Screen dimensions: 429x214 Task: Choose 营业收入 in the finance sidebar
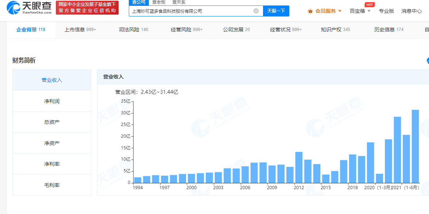(x=52, y=80)
